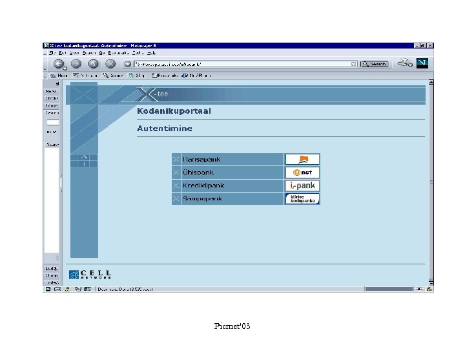
Task: Click X marker icon beside Sampopank
Action: click(x=176, y=198)
